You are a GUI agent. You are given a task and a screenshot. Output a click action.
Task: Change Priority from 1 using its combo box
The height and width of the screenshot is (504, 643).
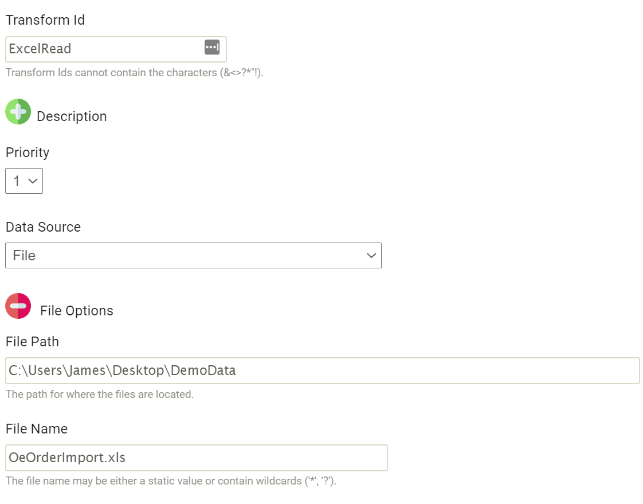point(24,181)
